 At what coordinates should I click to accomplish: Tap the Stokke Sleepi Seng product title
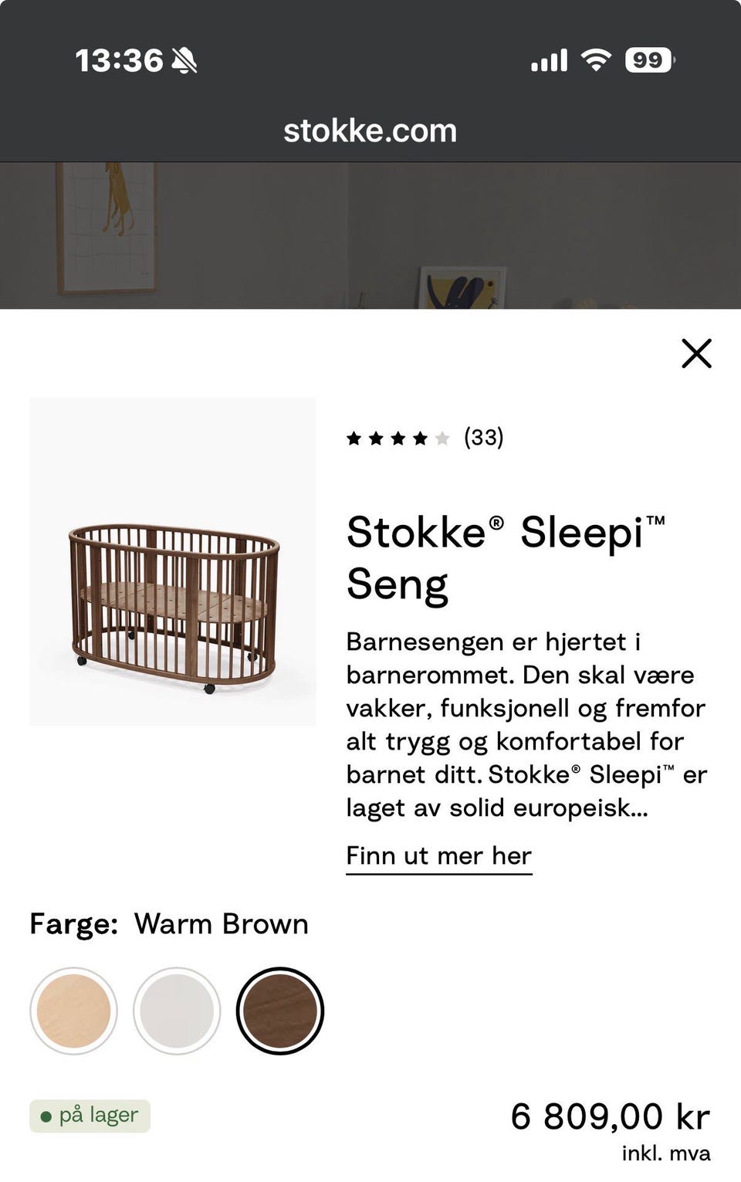[x=505, y=557]
